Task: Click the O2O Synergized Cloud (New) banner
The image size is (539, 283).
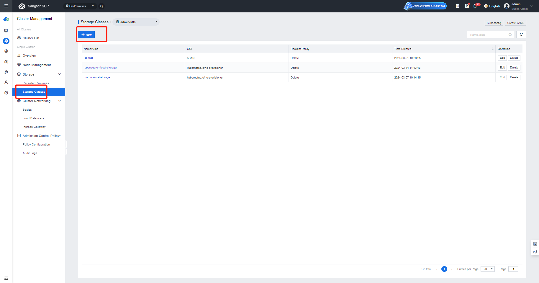Action: (x=425, y=6)
